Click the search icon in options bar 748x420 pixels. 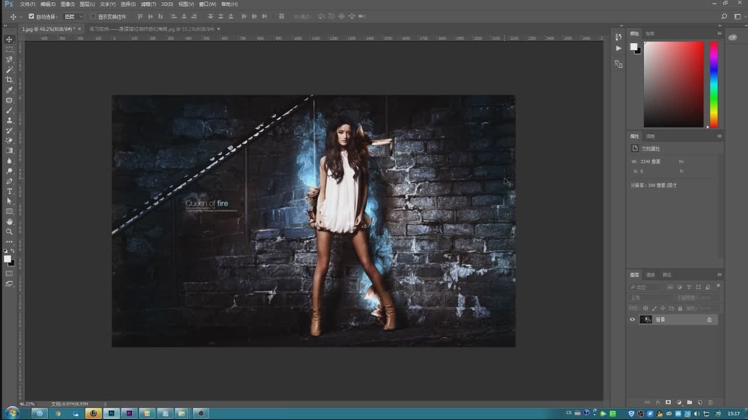724,16
